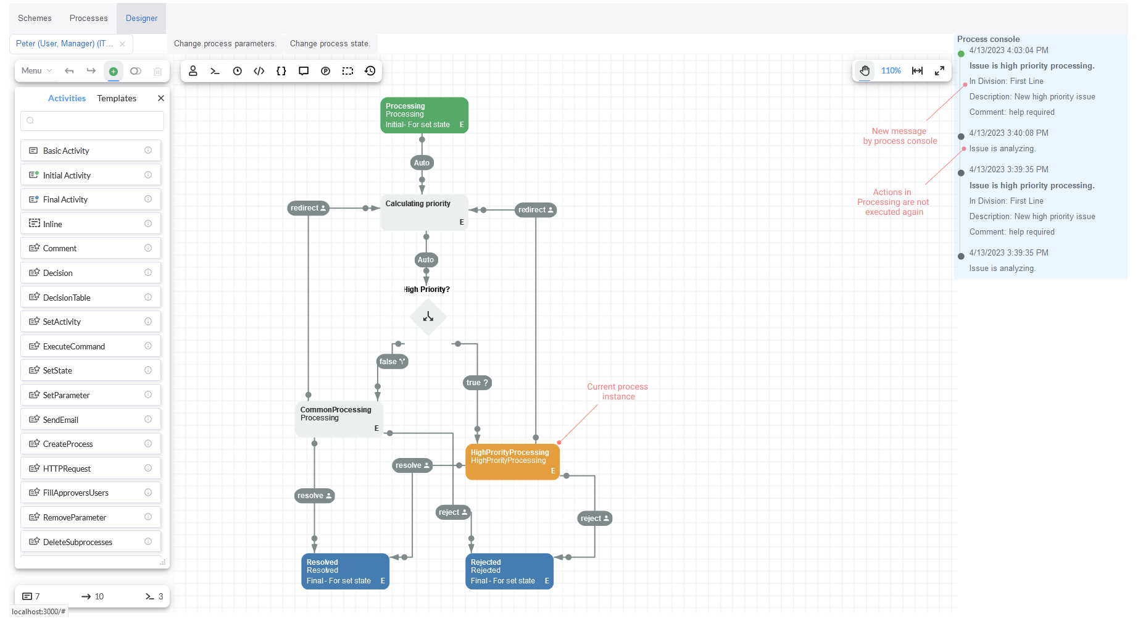This screenshot has width=1138, height=621.
Task: Open the history clock-arrow icon
Action: point(370,71)
